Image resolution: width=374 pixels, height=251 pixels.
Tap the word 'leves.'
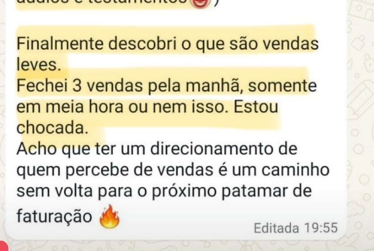38,64
